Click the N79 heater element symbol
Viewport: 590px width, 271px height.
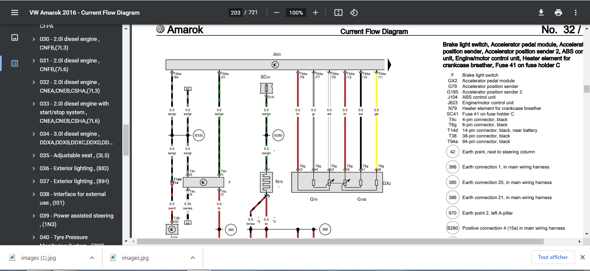(x=266, y=183)
